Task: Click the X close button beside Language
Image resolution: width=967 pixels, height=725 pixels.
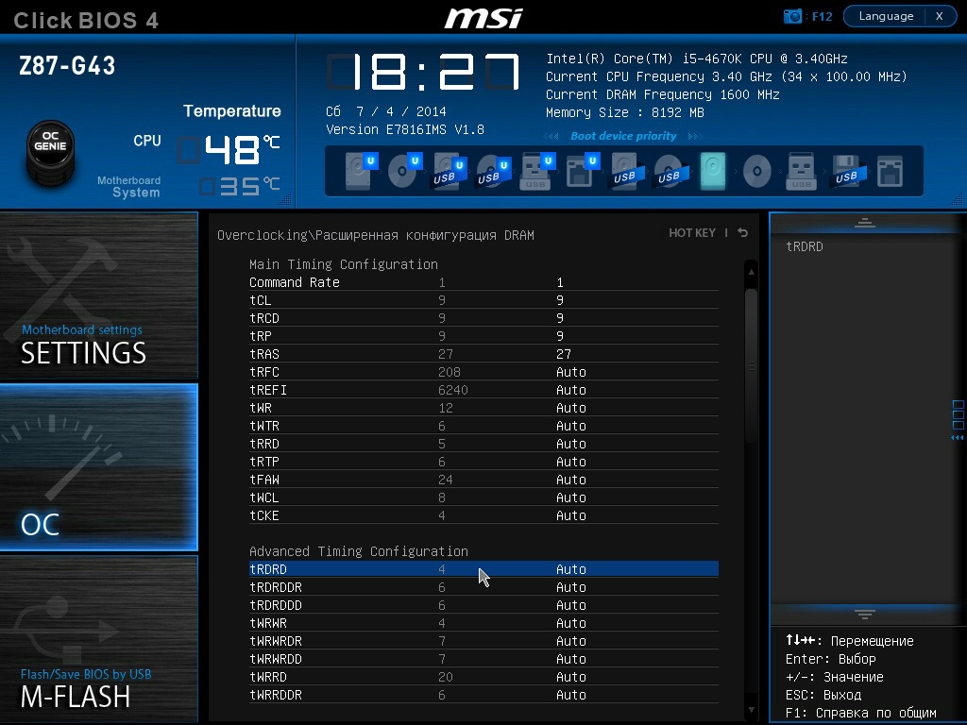Action: [x=940, y=16]
